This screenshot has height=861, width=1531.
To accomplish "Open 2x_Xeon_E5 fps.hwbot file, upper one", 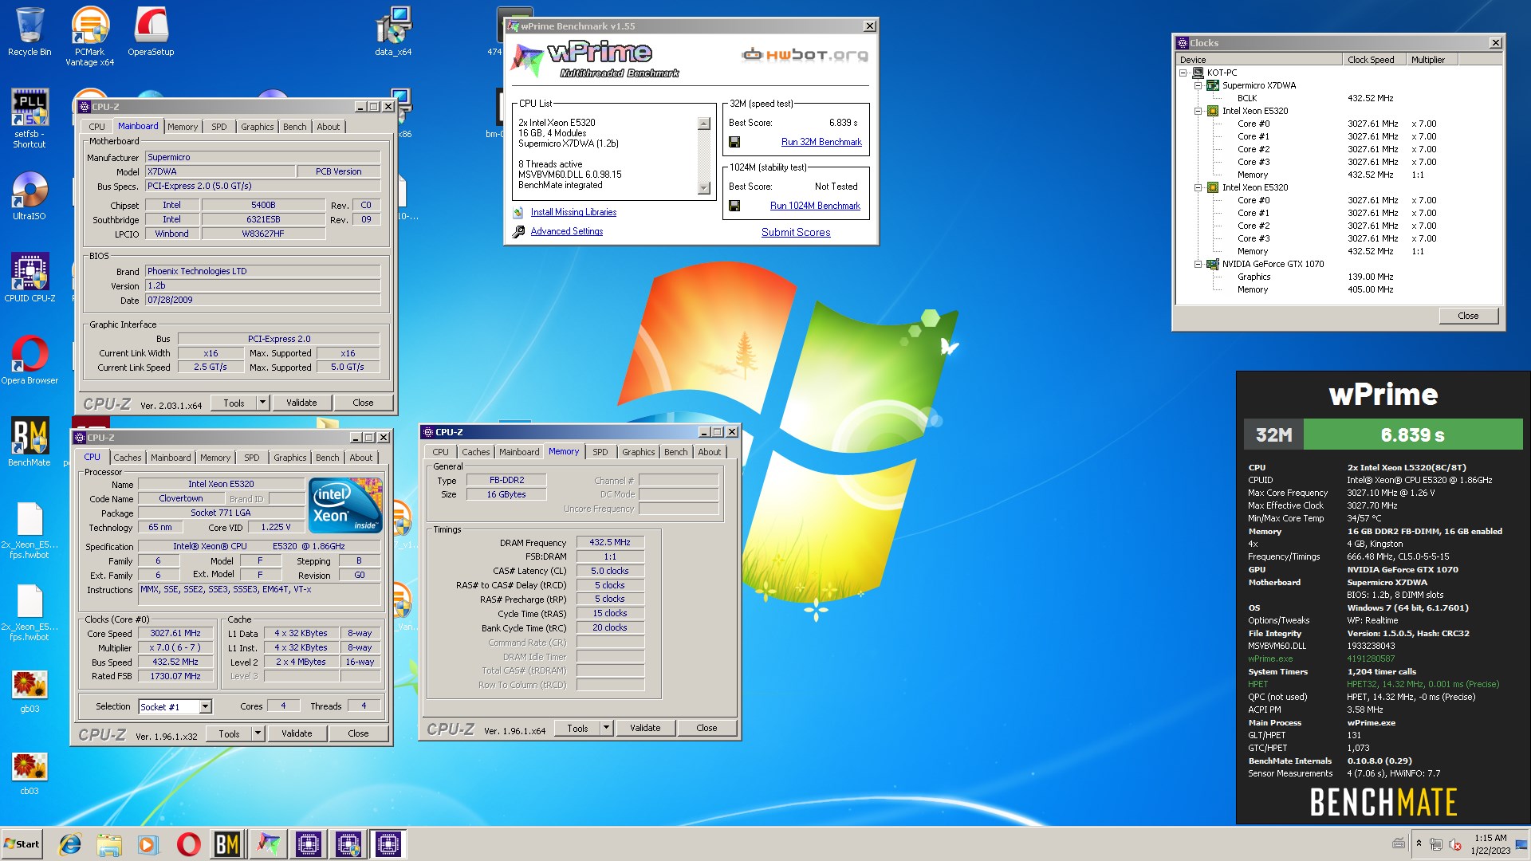I will tap(30, 530).
